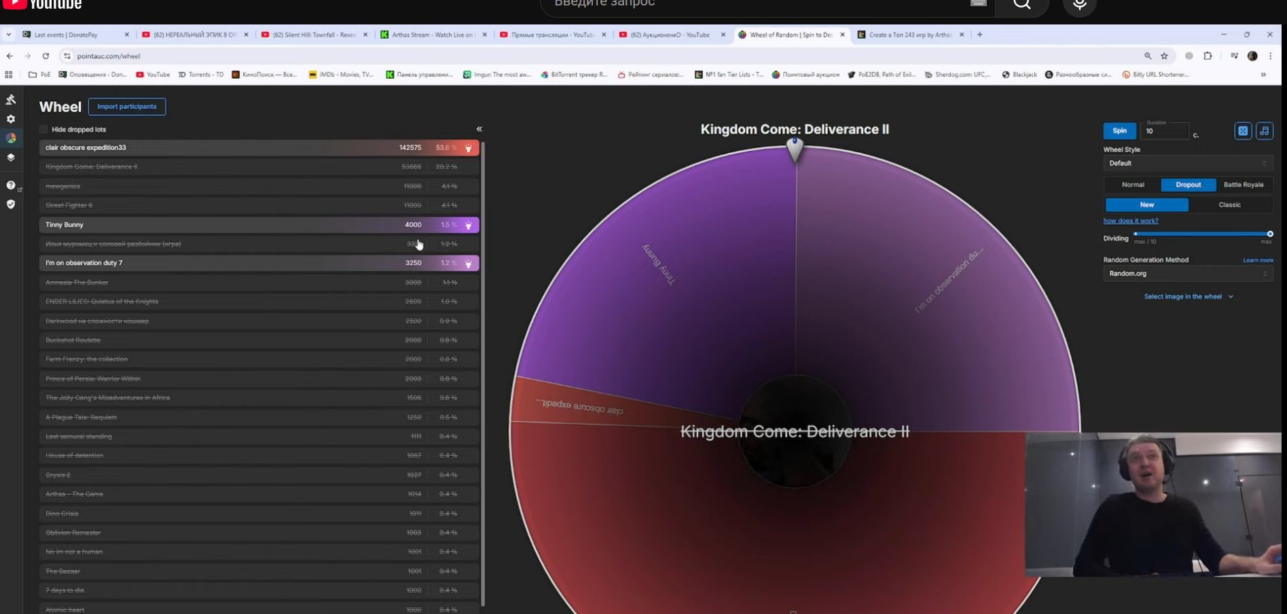1287x614 pixels.
Task: Show more bookmarks with the overflow chevron
Action: (x=1263, y=75)
